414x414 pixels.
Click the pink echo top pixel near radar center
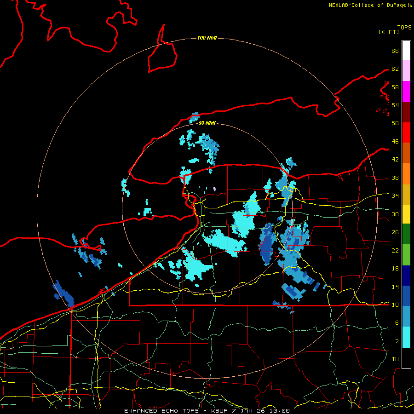tap(215, 189)
